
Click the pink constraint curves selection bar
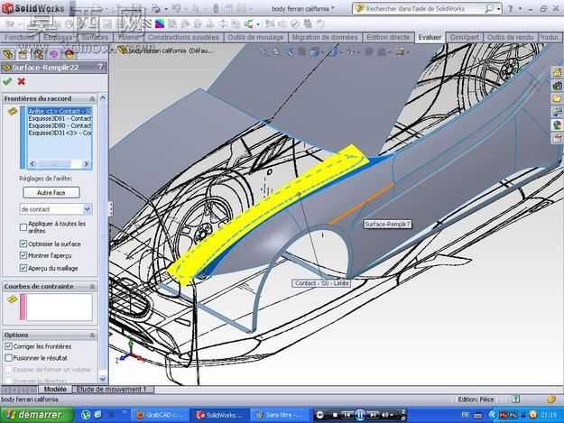pos(23,307)
